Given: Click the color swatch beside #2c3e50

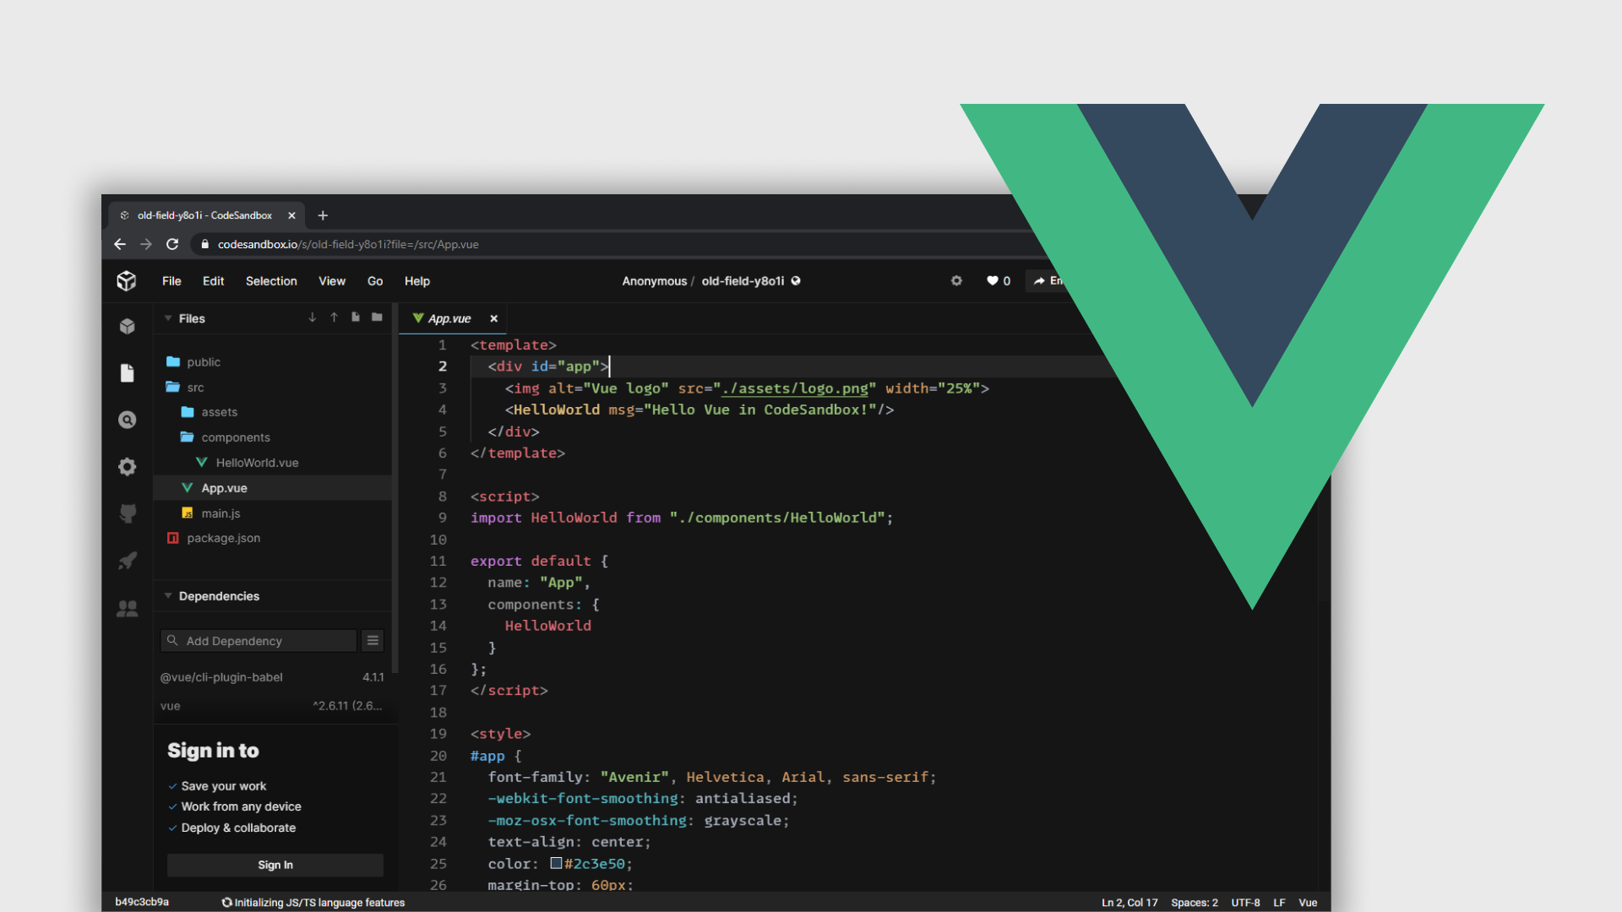Looking at the screenshot, I should click(x=556, y=863).
